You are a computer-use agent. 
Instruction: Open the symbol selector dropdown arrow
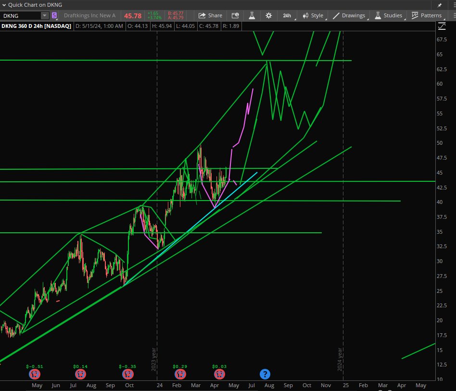(x=45, y=16)
